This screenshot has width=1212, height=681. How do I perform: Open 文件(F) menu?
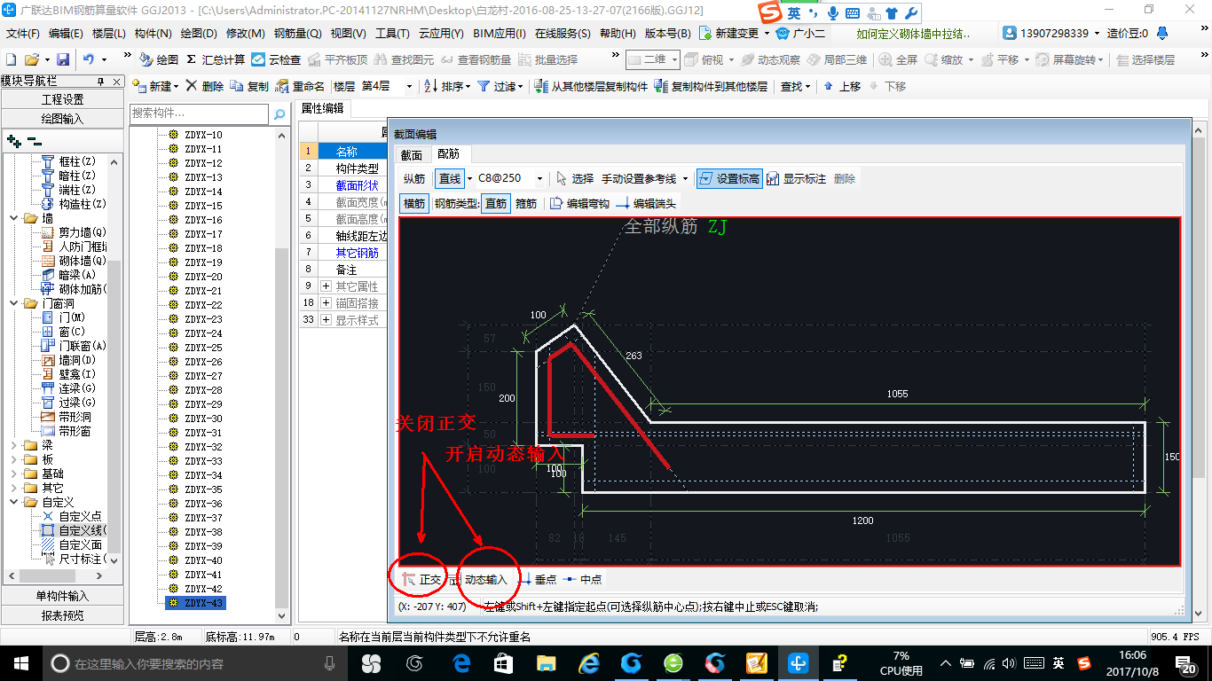point(23,34)
